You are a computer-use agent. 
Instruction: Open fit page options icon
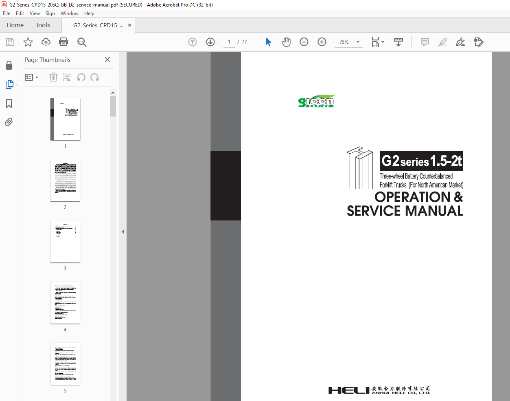coord(378,42)
